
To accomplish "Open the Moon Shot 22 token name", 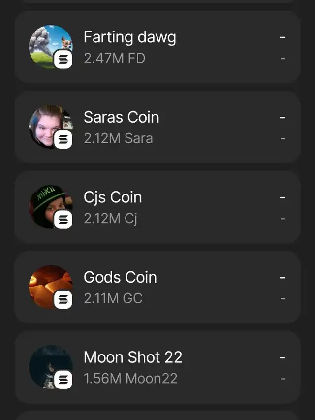I will [133, 357].
